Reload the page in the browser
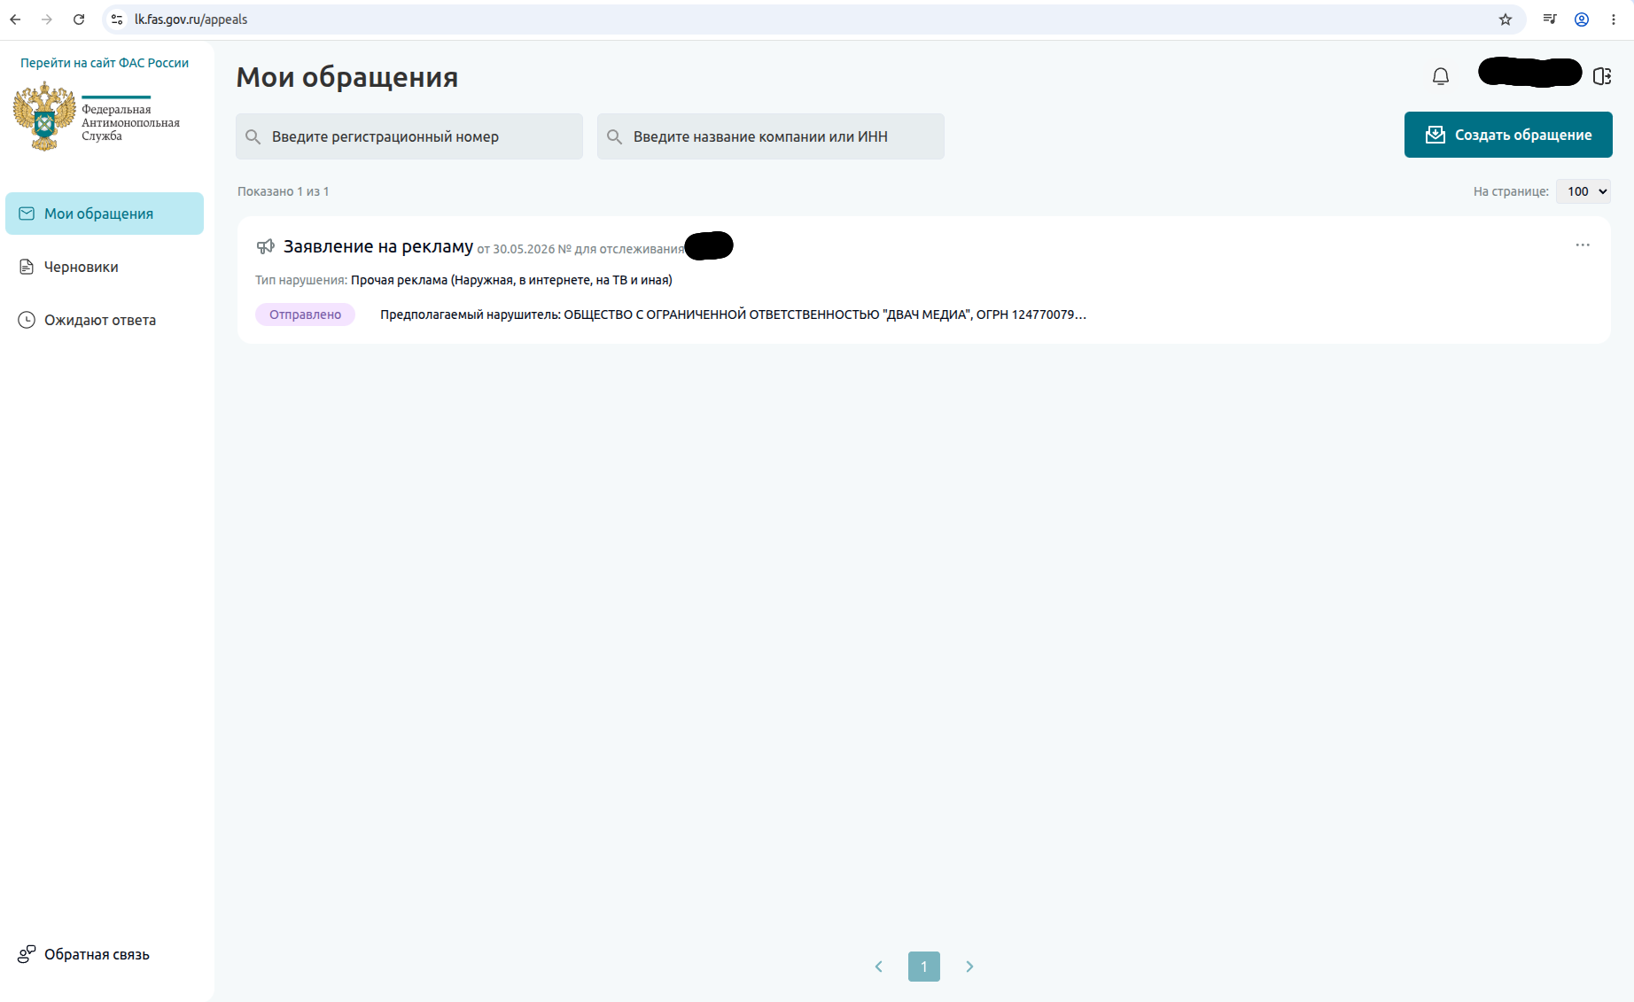The height and width of the screenshot is (1002, 1634). 79,19
